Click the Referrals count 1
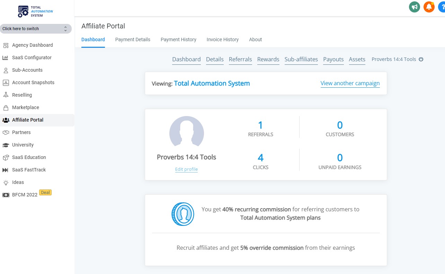Screen dimensions: 445x274 point(261,125)
